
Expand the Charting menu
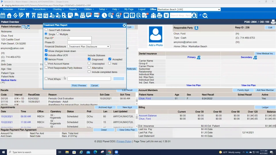58,9
